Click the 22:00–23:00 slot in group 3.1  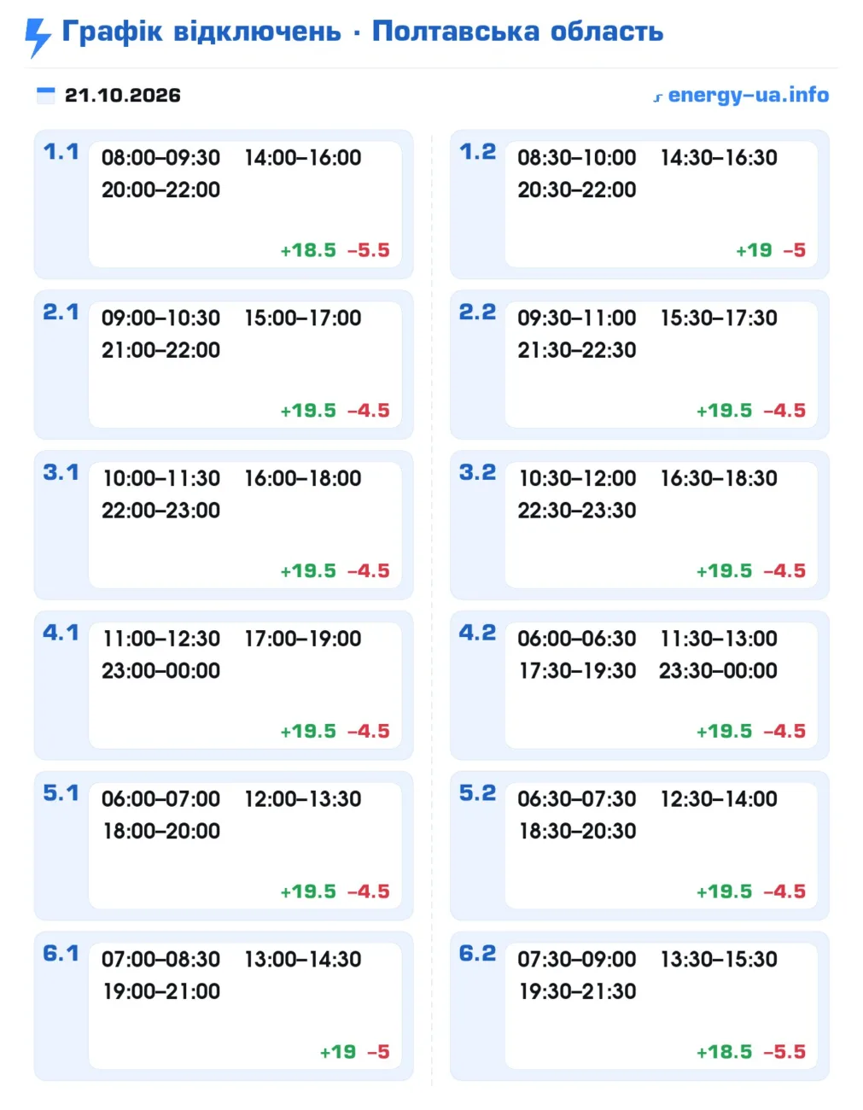click(160, 511)
